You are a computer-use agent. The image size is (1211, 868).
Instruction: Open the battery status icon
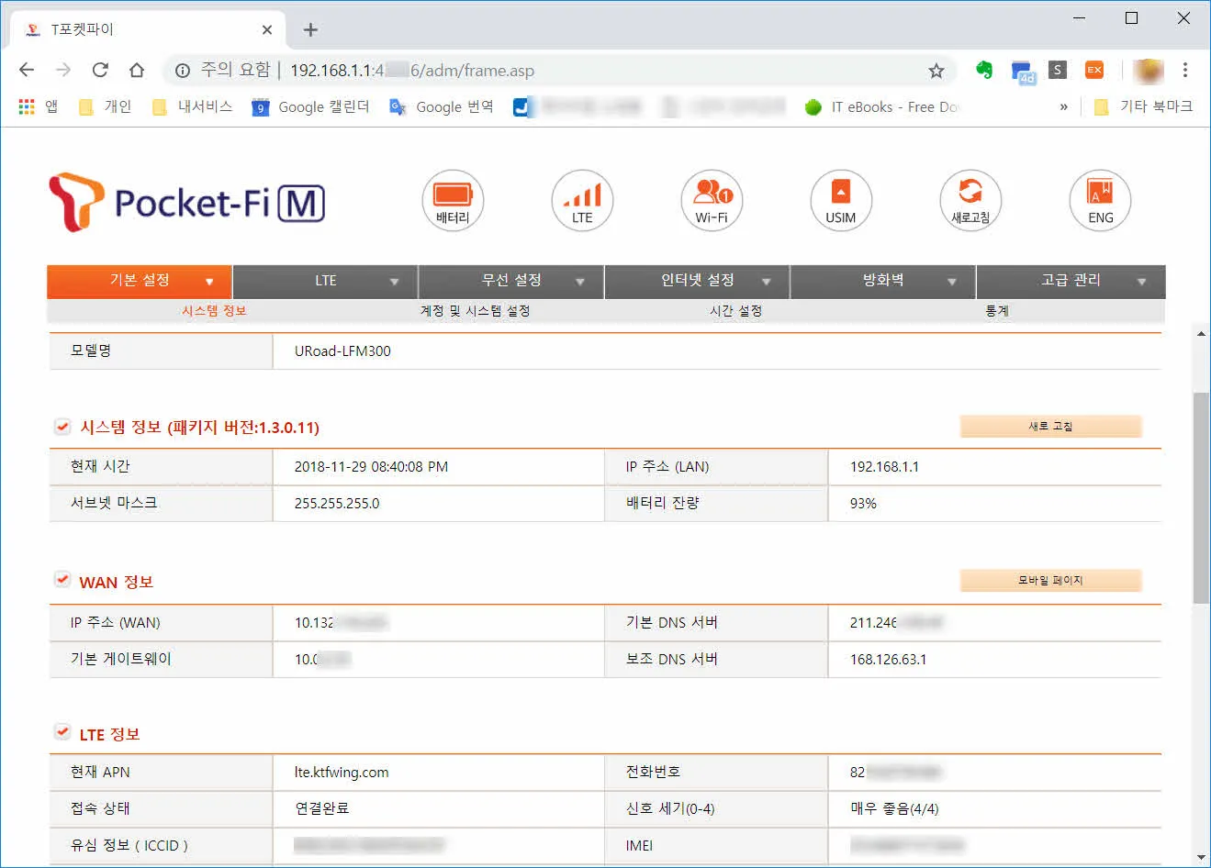tap(453, 200)
